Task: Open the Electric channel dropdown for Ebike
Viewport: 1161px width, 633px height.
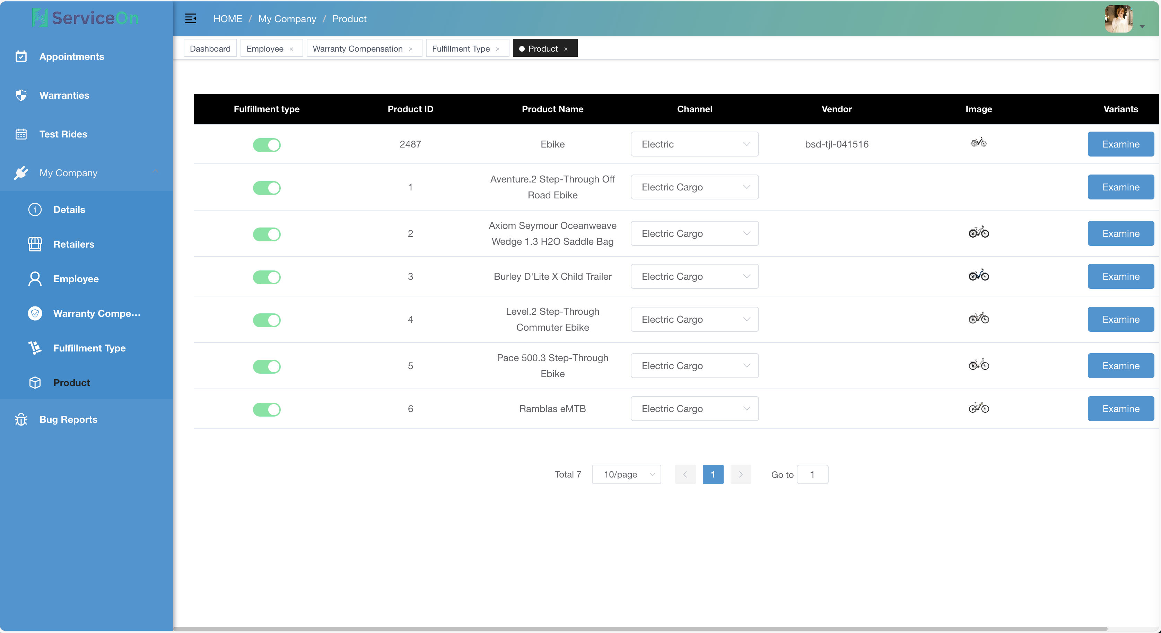Action: (694, 144)
